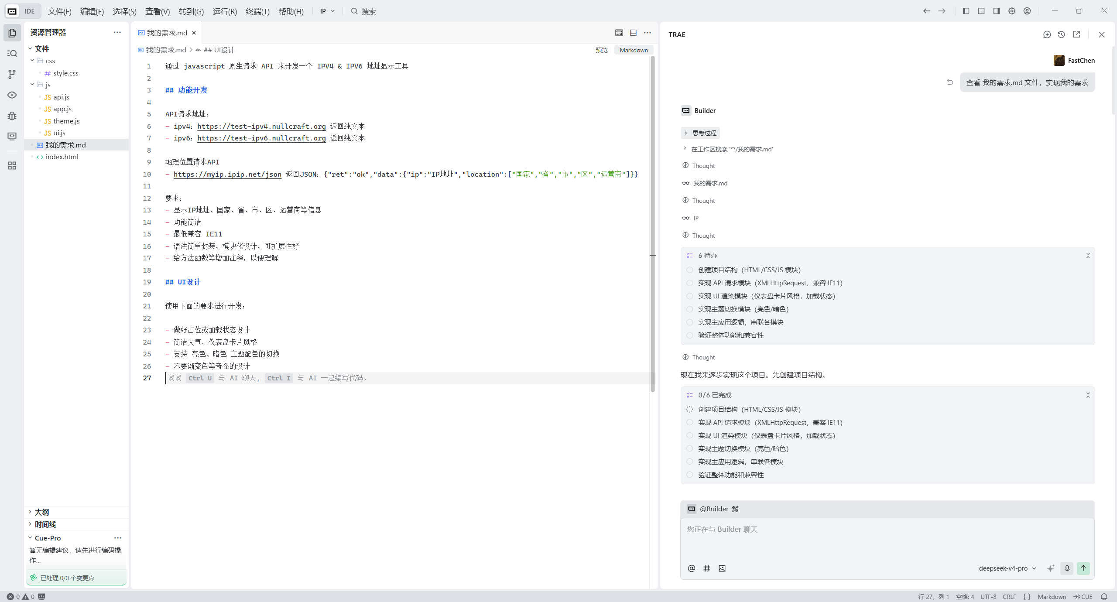Click the 预览 button above the editor
The image size is (1117, 602).
601,50
